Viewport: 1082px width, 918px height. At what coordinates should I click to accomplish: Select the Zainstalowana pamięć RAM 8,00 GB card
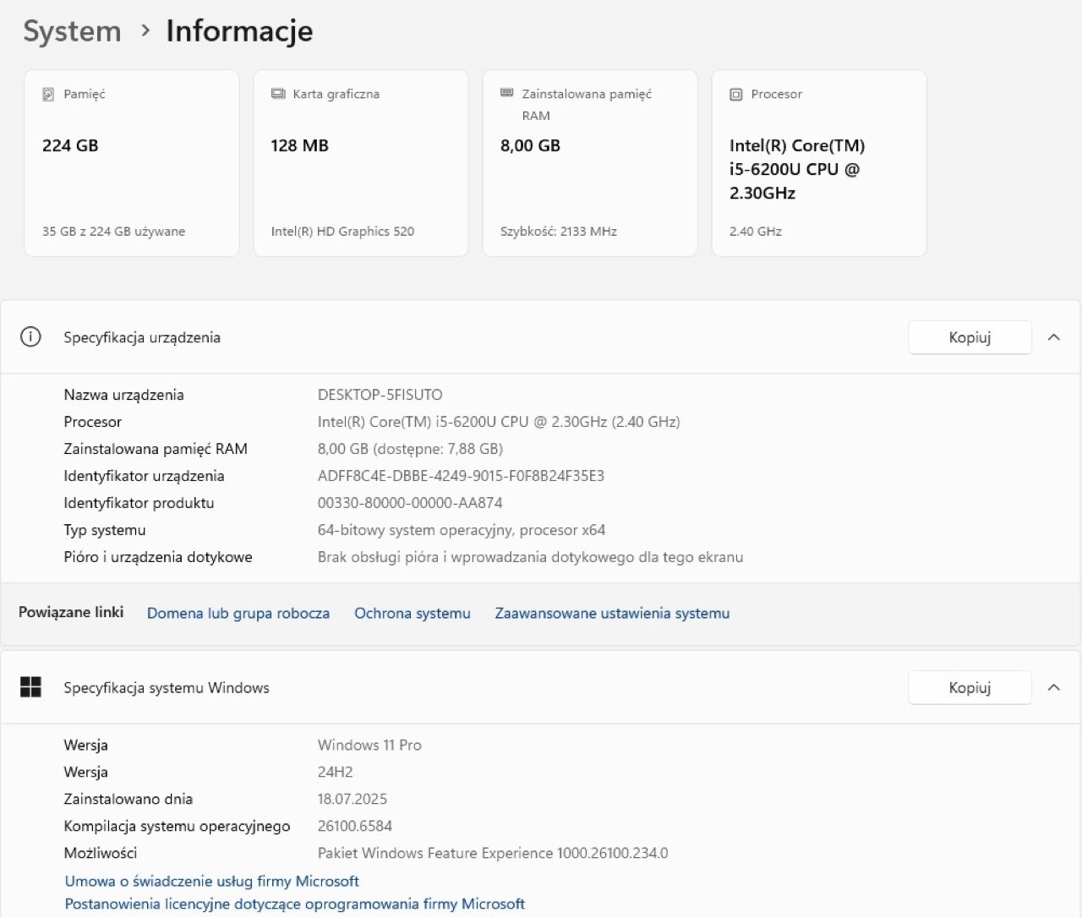[x=590, y=163]
